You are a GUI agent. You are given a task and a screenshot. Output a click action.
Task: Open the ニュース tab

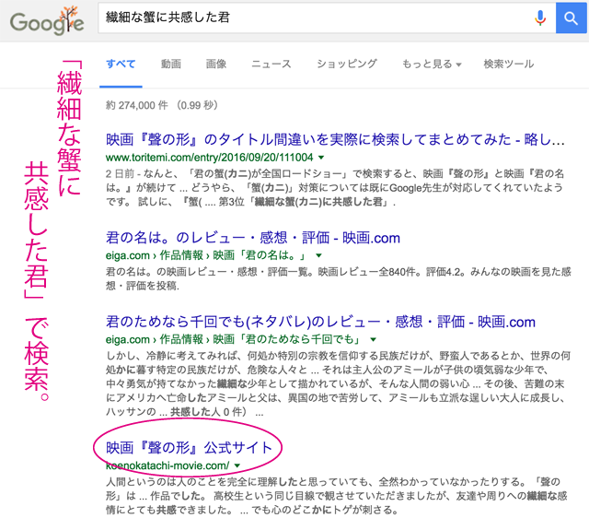(x=271, y=64)
